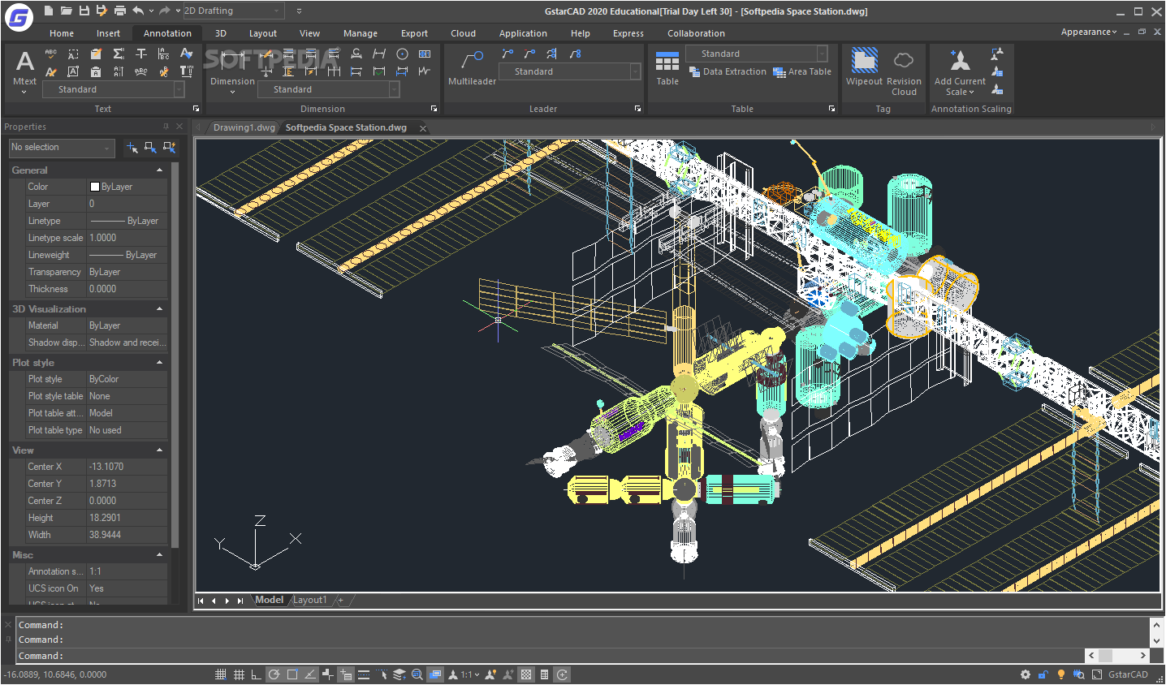Collapse the Plot style section
The image size is (1166, 685).
tap(159, 363)
